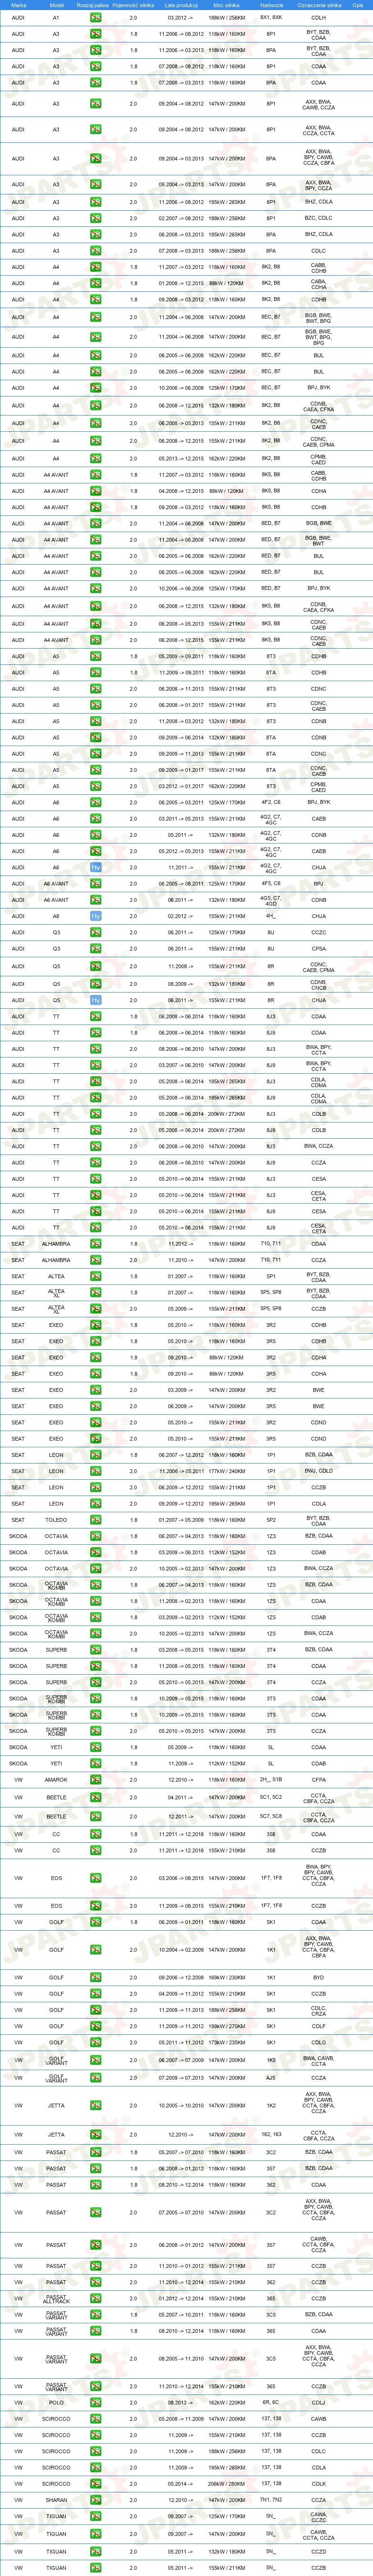The width and height of the screenshot is (373, 2576).
Task: Click the blue hybrid icon in the Audi A8 row
Action: [x=96, y=916]
